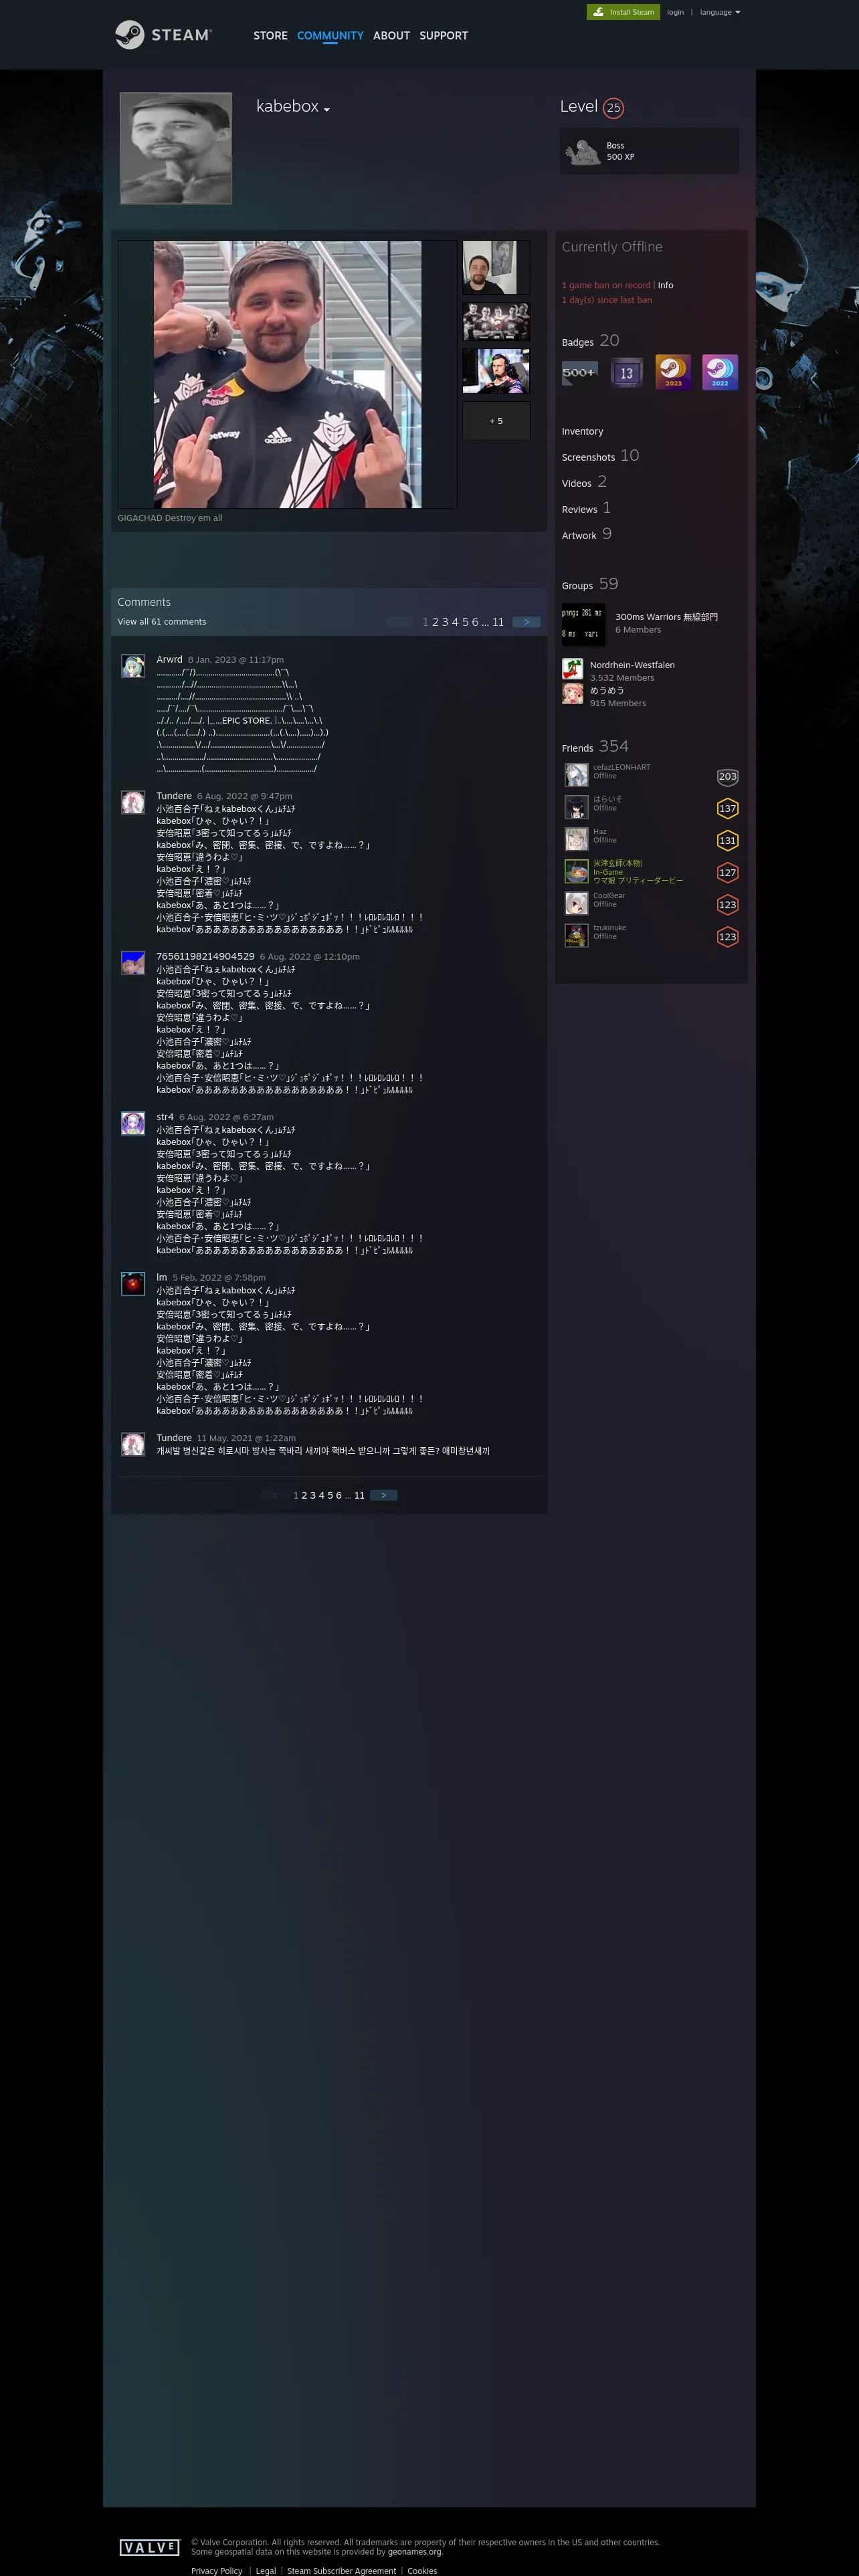The image size is (859, 2576).
Task: Click the top next-page arrow button
Action: pos(526,622)
